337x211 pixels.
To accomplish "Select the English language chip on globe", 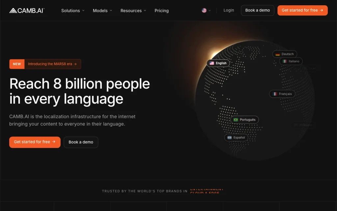I will click(218, 63).
